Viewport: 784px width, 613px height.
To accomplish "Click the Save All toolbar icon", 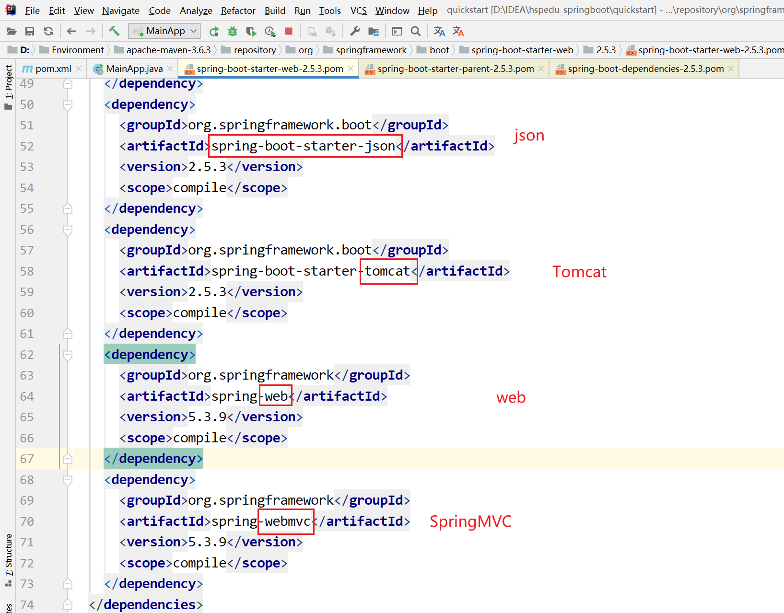I will click(30, 32).
